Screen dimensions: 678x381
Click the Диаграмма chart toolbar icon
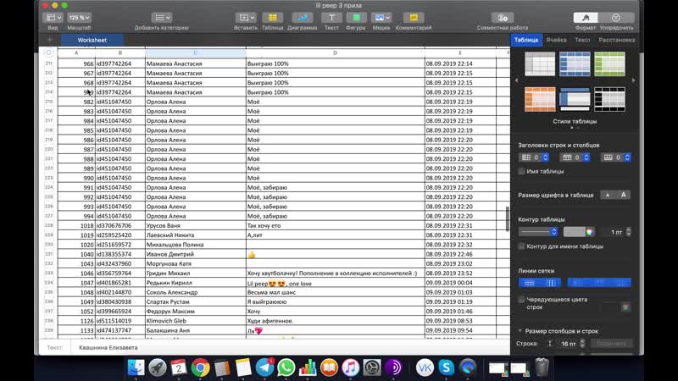pyautogui.click(x=303, y=18)
